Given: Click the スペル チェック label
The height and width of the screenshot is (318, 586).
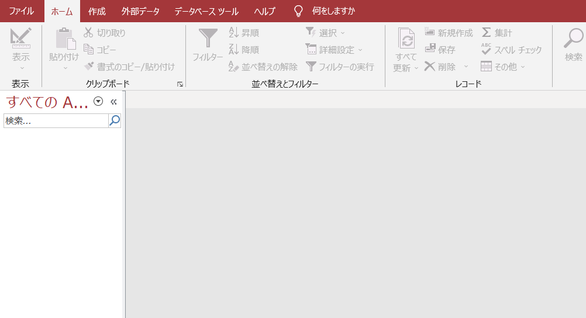Looking at the screenshot, I should (518, 50).
